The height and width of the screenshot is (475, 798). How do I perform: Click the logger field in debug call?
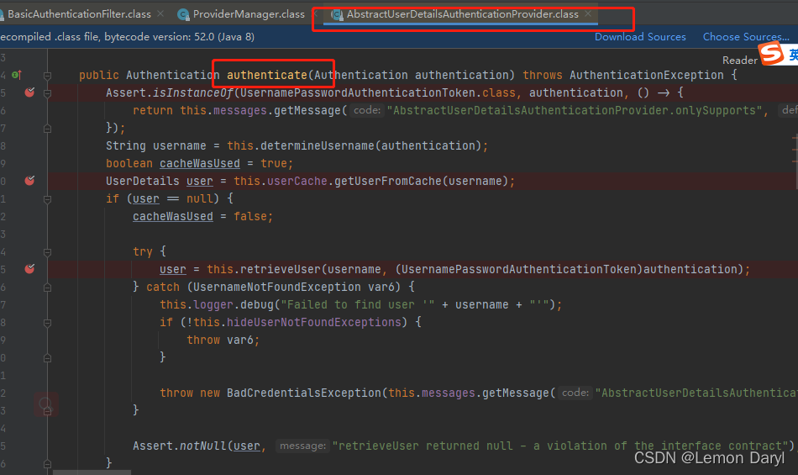(213, 304)
